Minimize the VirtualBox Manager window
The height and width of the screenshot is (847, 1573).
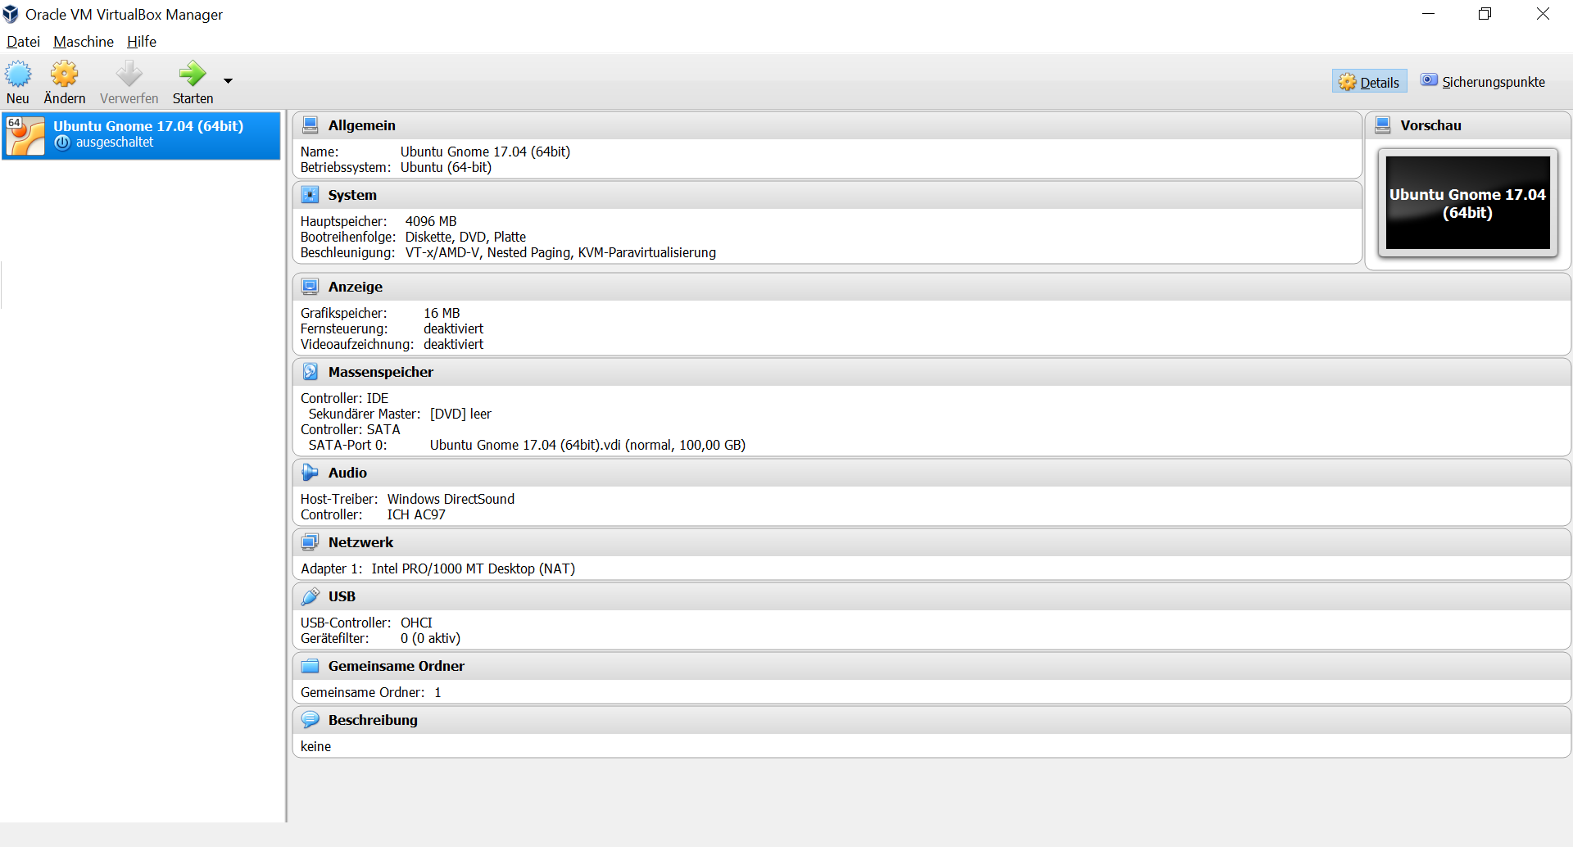[x=1428, y=14]
